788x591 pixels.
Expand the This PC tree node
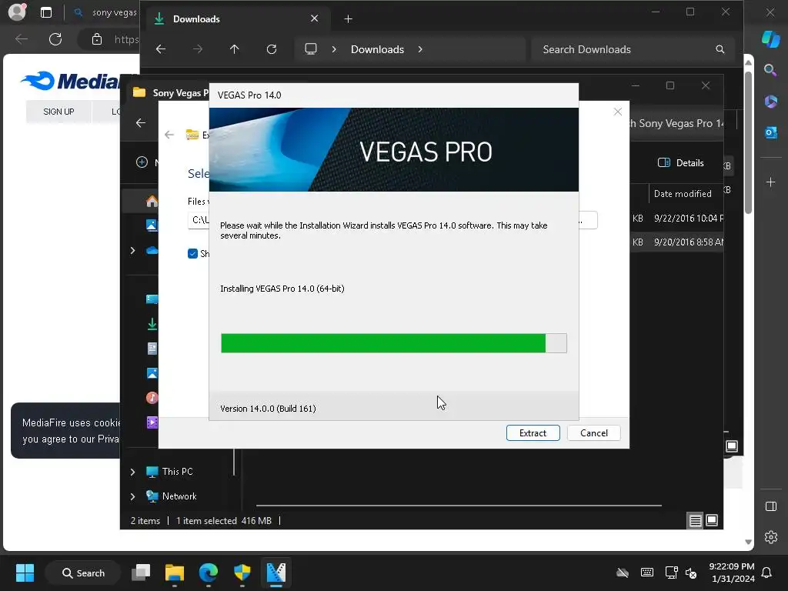pos(132,472)
